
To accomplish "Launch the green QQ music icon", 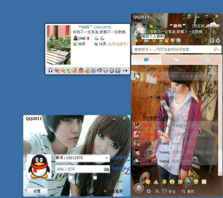I will point(172,182).
